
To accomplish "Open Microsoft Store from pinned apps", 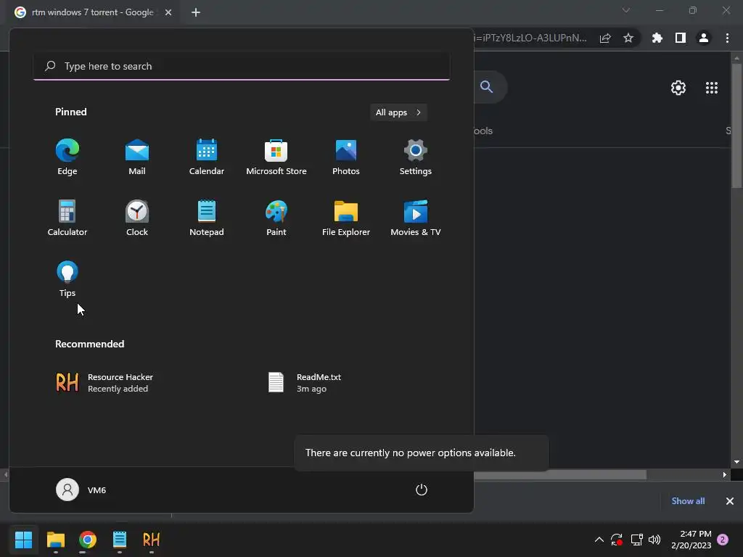I will (276, 157).
